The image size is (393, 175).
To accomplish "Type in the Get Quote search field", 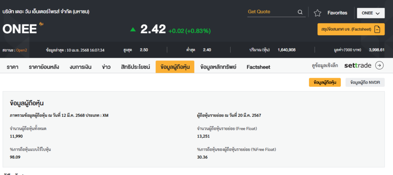I will [271, 12].
